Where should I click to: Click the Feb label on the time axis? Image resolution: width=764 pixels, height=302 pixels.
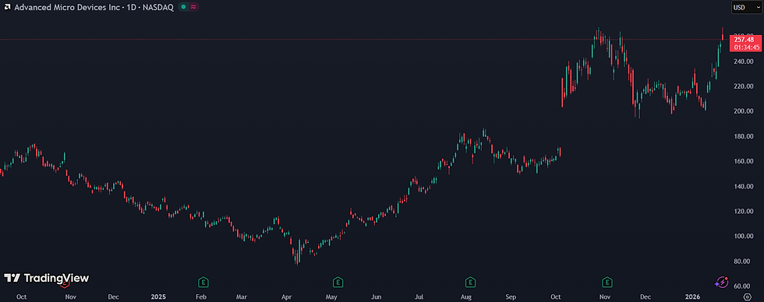(201, 297)
